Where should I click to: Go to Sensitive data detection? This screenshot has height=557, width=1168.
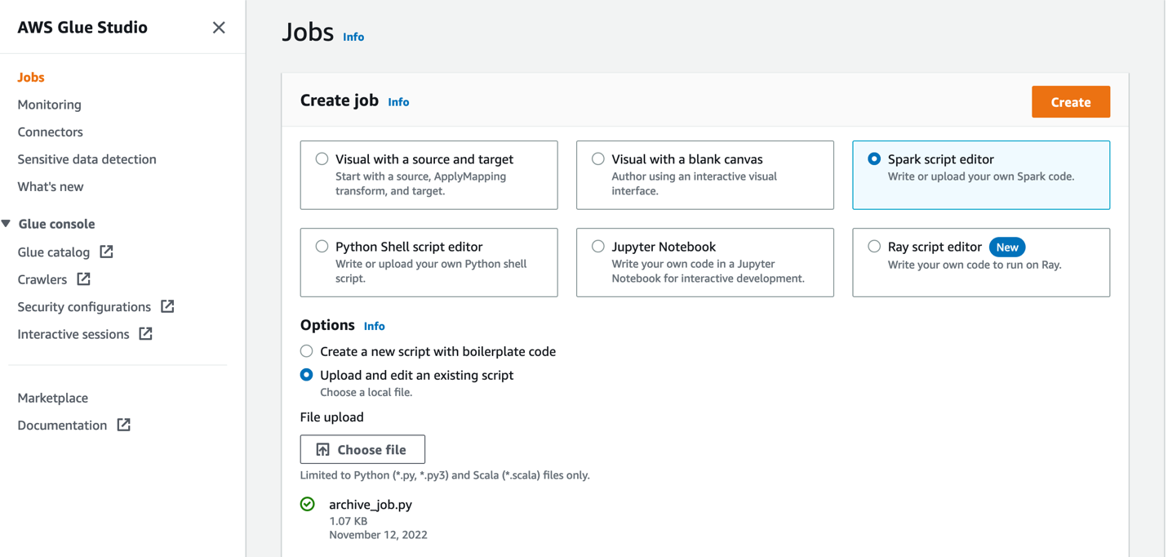[87, 159]
